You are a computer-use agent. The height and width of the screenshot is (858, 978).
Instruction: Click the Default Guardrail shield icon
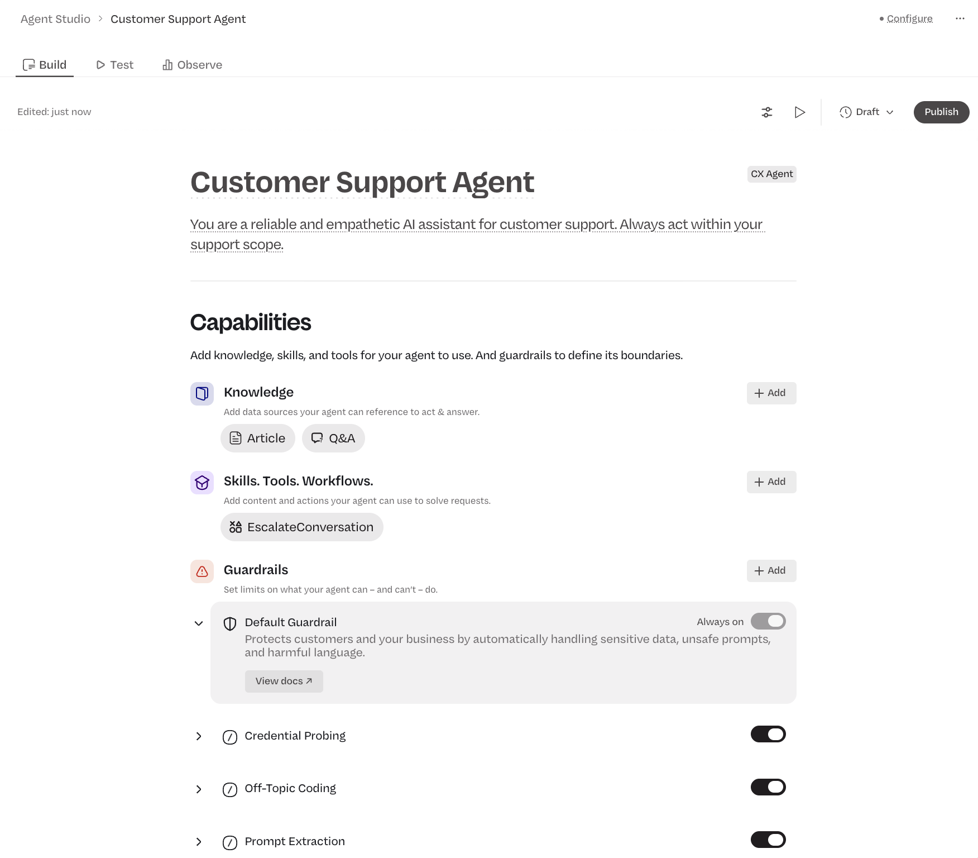click(230, 623)
